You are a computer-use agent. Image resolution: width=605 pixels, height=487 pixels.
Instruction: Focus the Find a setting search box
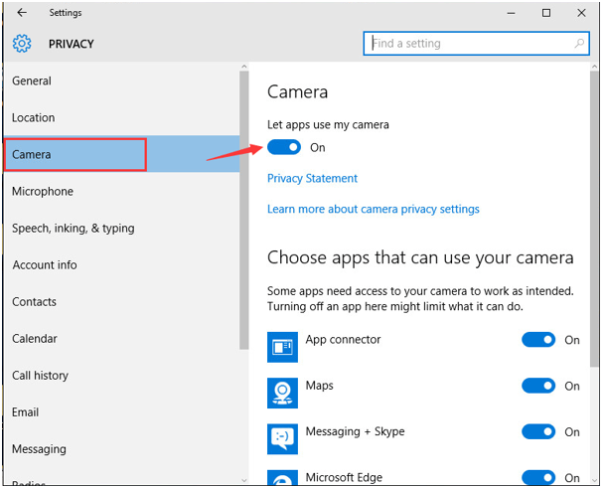click(x=467, y=44)
